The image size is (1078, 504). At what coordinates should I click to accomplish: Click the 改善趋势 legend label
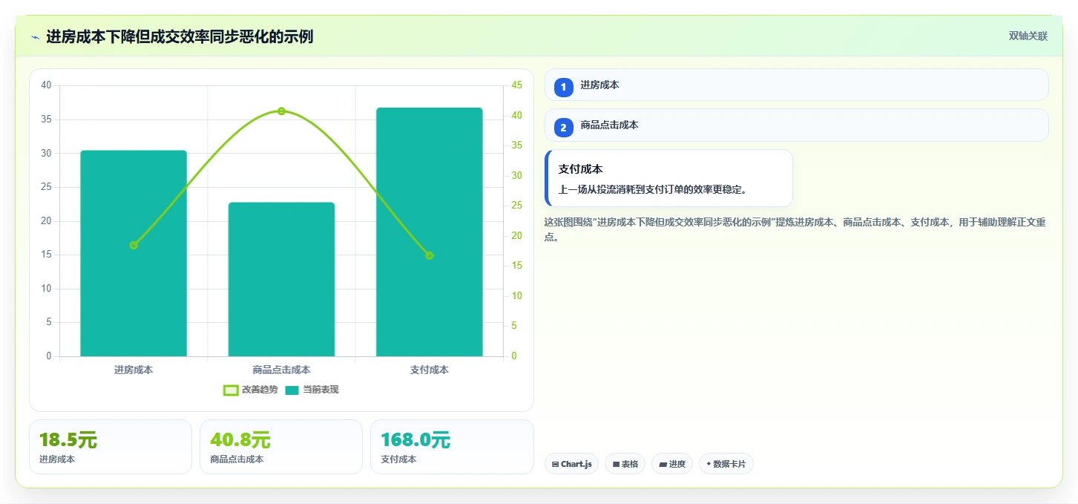click(260, 390)
